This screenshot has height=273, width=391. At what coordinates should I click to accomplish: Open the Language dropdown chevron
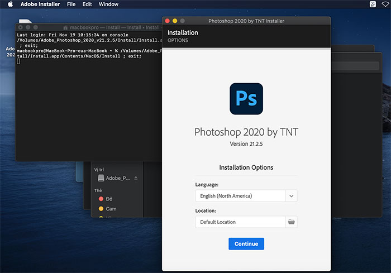[291, 196]
